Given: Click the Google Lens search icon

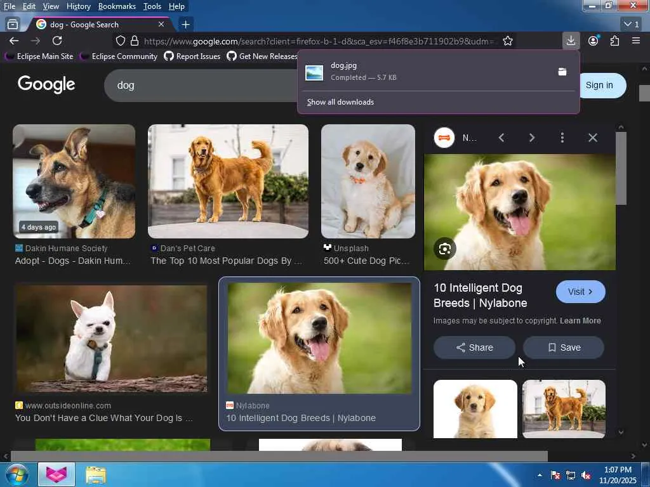Looking at the screenshot, I should [x=444, y=249].
